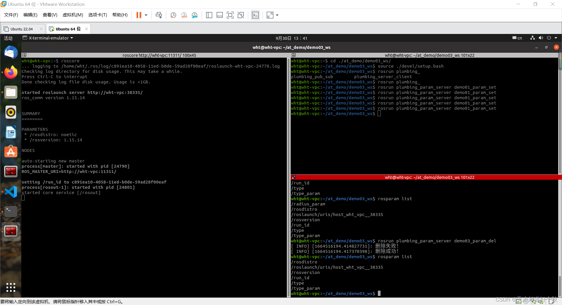Open the power options dropdown arrow

point(146,15)
